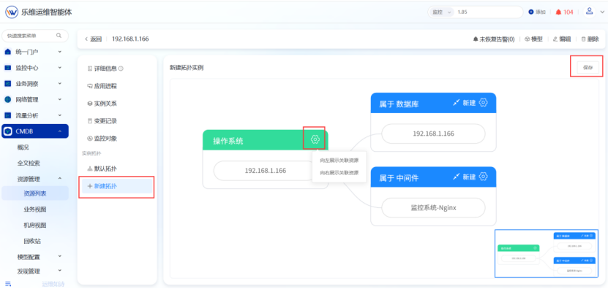
Task: Expand 发现管理 menu chevron
Action: [60, 271]
